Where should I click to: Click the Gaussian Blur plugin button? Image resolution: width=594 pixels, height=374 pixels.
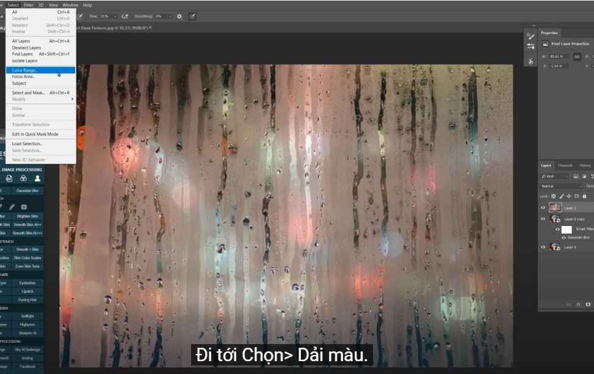point(27,191)
